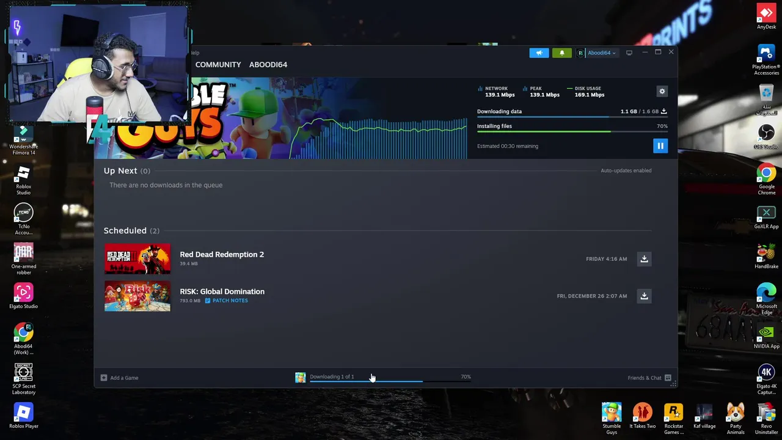Open Elgato 4K Capture desktop shortcut
The height and width of the screenshot is (440, 782).
pos(766,380)
